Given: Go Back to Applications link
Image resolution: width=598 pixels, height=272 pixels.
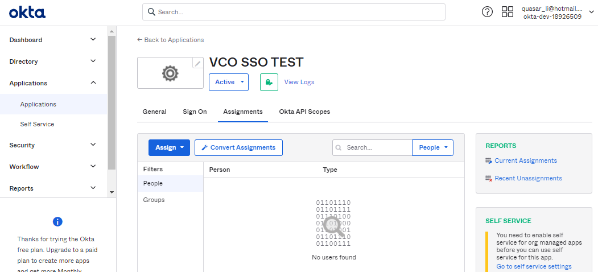Looking at the screenshot, I should coord(171,40).
